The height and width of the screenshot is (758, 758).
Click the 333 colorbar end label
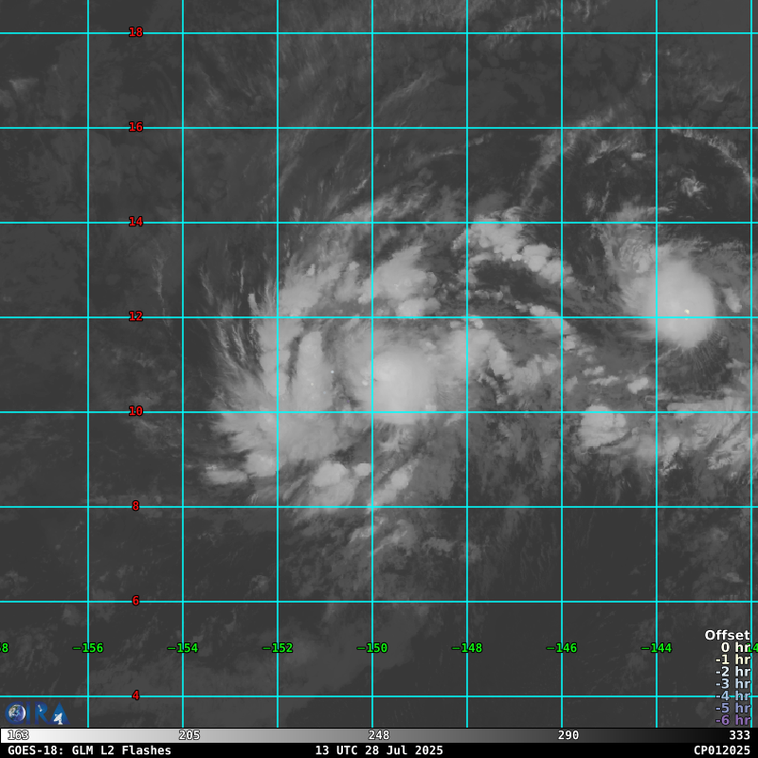point(739,735)
